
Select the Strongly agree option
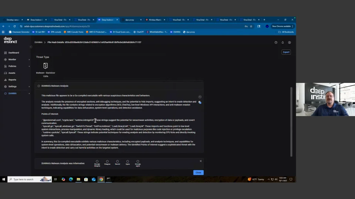(x=138, y=161)
